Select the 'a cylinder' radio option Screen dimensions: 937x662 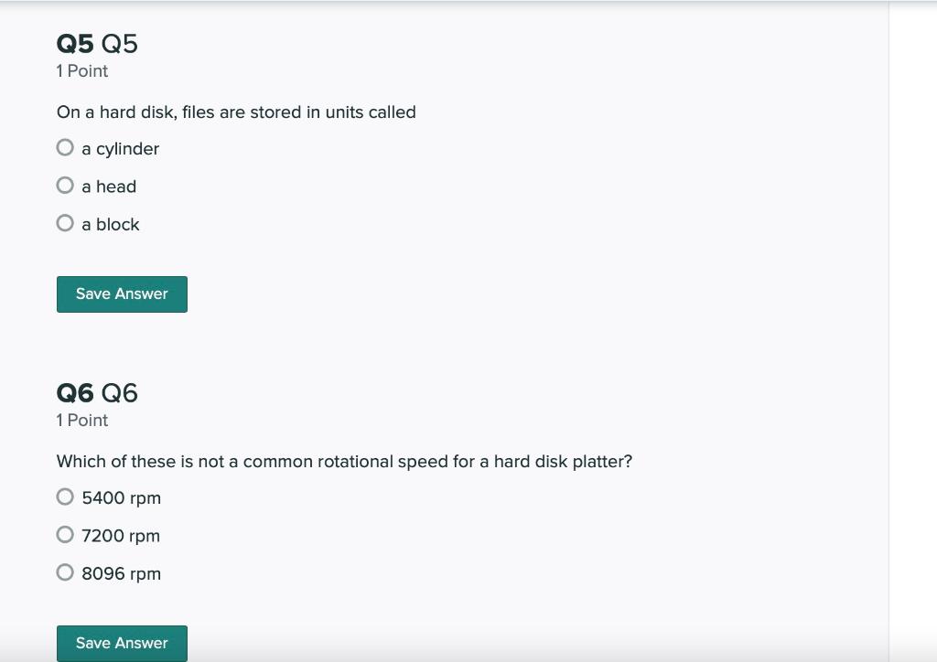[x=65, y=147]
